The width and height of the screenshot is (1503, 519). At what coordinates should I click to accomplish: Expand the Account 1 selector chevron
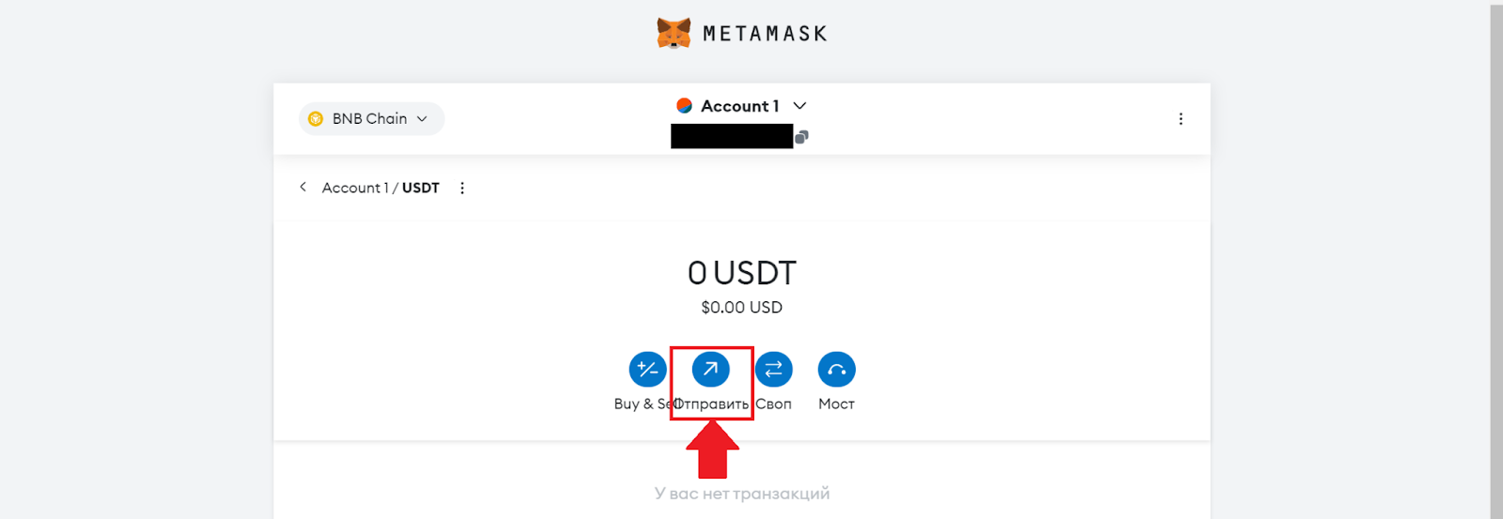[x=800, y=106]
